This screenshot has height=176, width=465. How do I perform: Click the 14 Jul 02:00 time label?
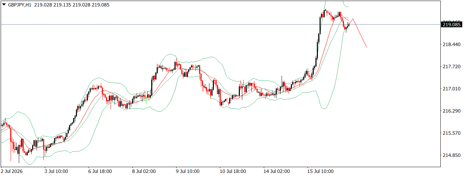point(276,171)
